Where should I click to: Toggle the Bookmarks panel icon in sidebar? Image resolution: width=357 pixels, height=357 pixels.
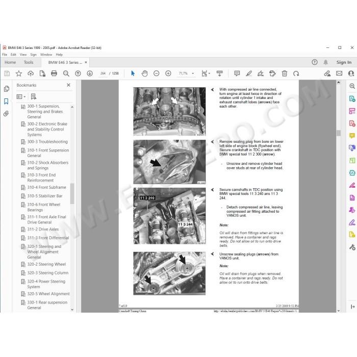6,101
